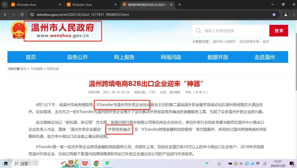Click the 拼 pinyin IME indicator

click(x=265, y=164)
